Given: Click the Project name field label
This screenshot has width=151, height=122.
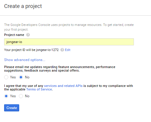Looking at the screenshot, I should pyautogui.click(x=14, y=35).
